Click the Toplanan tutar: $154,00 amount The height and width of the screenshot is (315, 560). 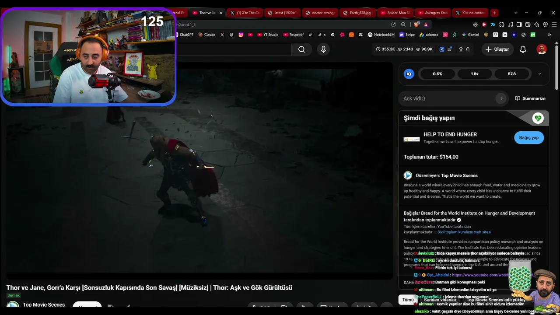click(431, 157)
